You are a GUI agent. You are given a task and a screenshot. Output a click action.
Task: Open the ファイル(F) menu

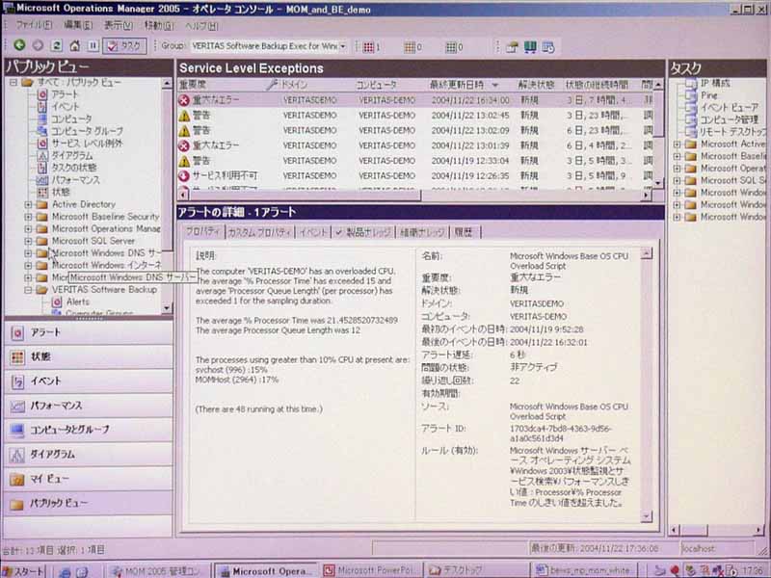34,25
